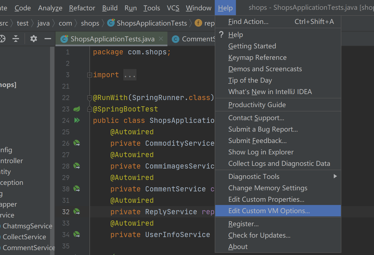The width and height of the screenshot is (374, 255).
Task: Click the folded import ellipsis placeholder
Action: (130, 75)
